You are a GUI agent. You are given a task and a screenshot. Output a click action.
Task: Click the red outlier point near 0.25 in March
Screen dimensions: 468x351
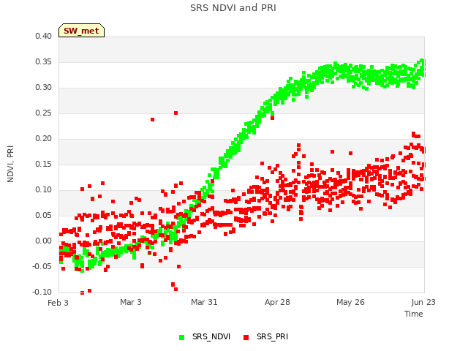[175, 113]
